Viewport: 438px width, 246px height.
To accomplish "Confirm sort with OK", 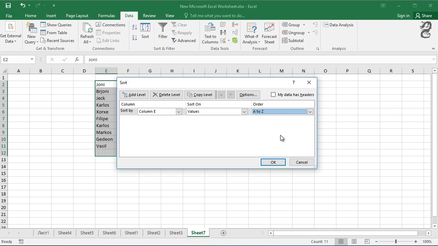I will click(x=273, y=162).
